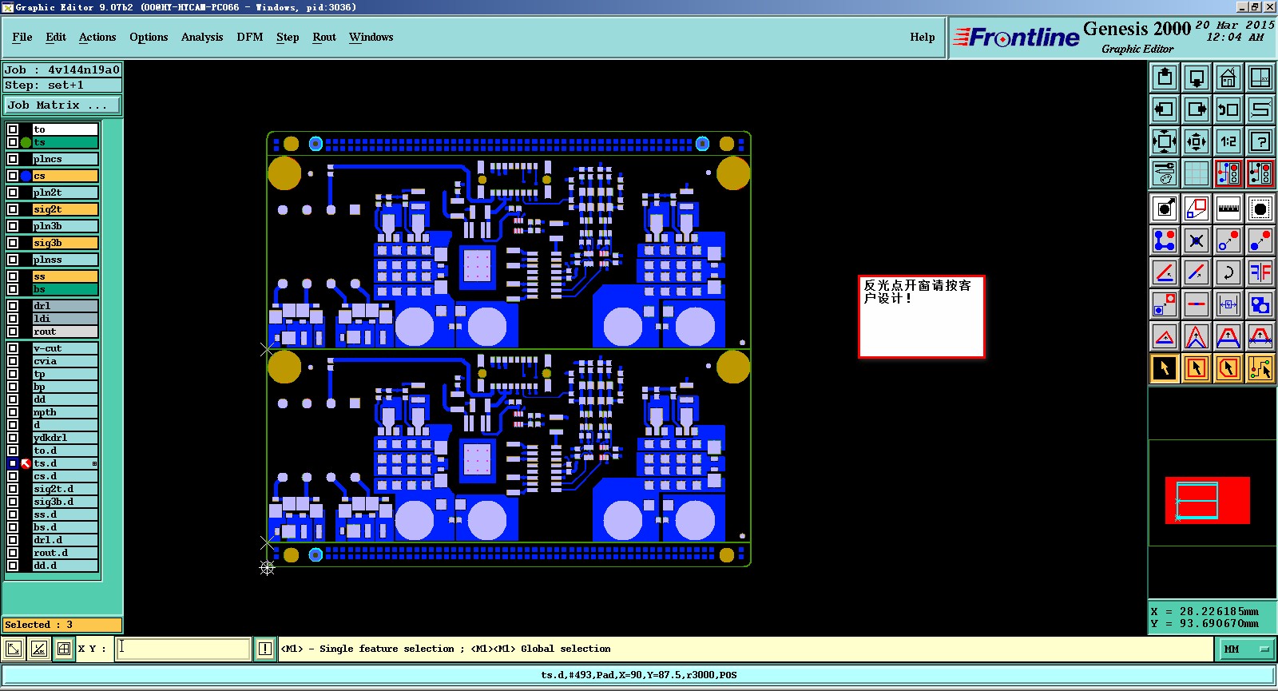1278x691 pixels.
Task: Open the Rout menu
Action: coord(324,37)
